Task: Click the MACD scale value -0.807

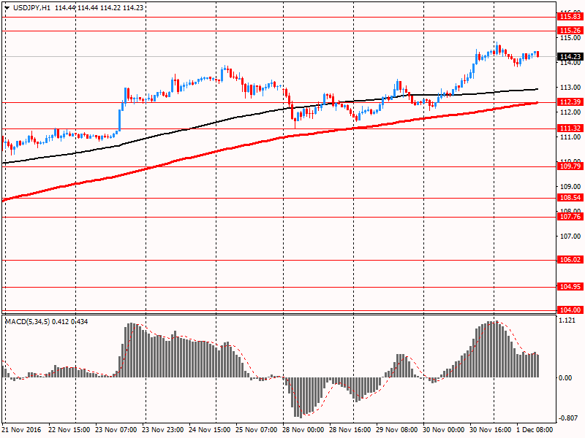Action: point(567,418)
